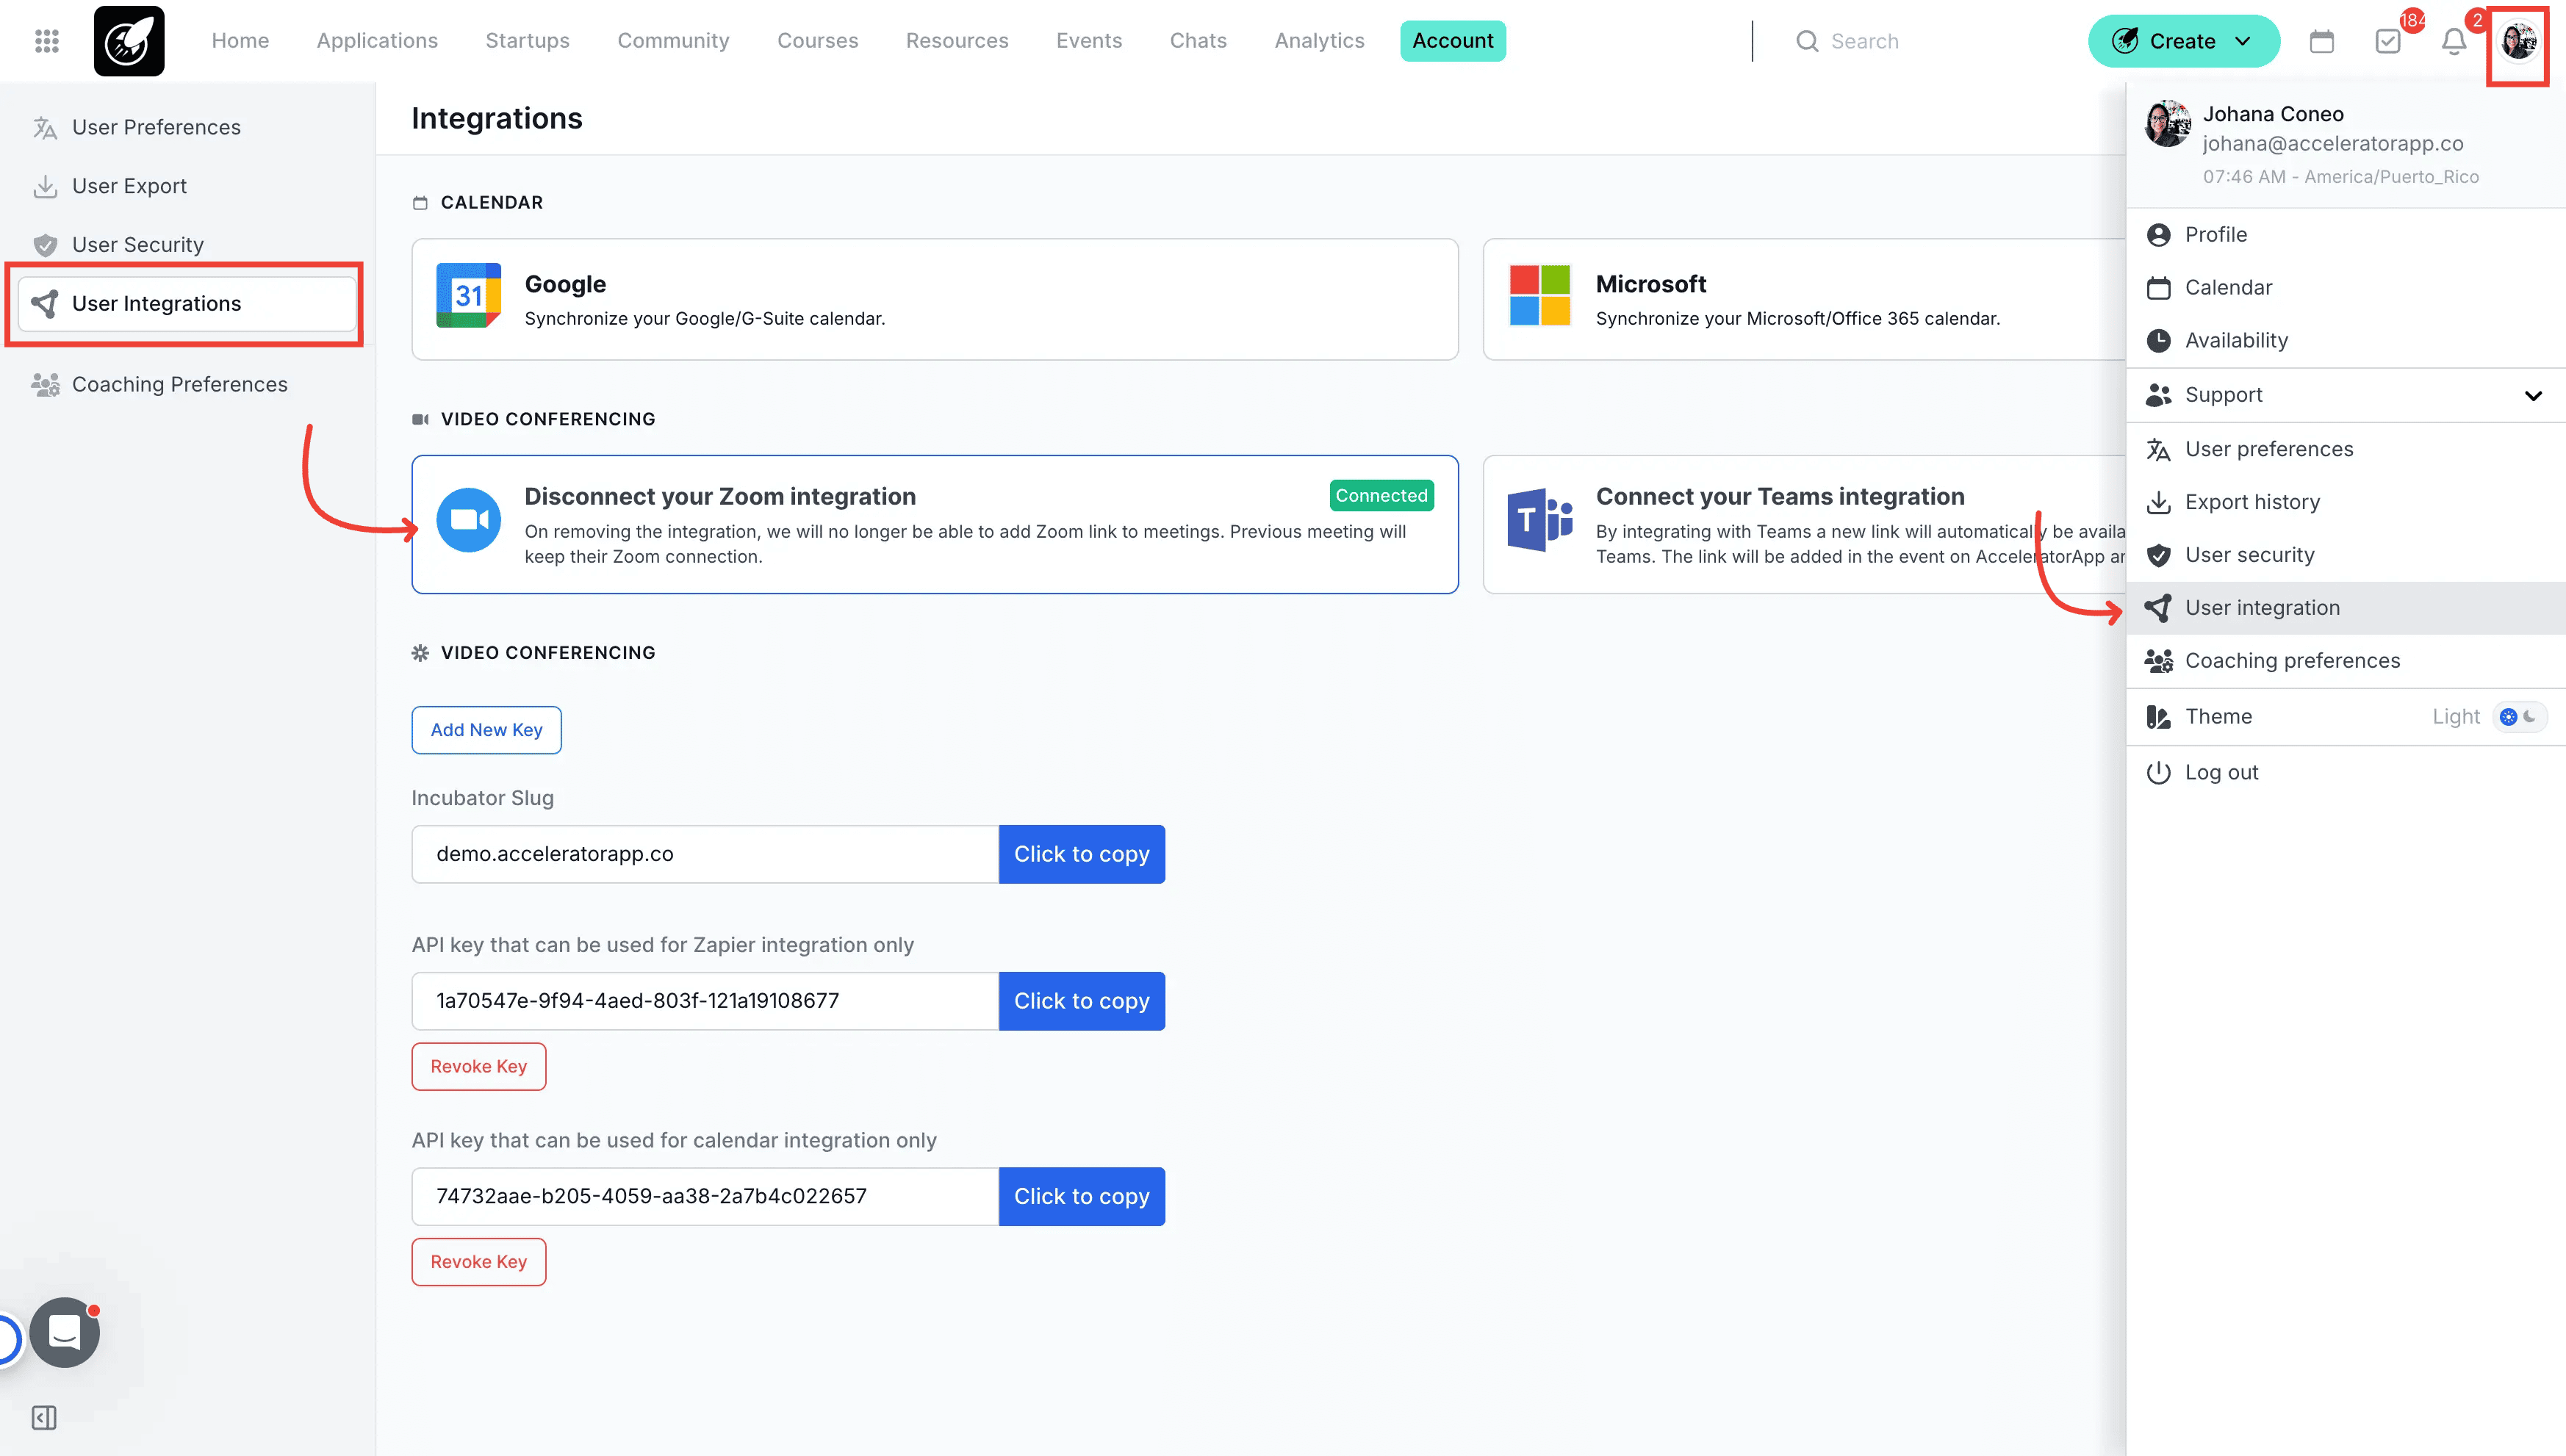
Task: Click the Theme palette icon
Action: [2159, 717]
